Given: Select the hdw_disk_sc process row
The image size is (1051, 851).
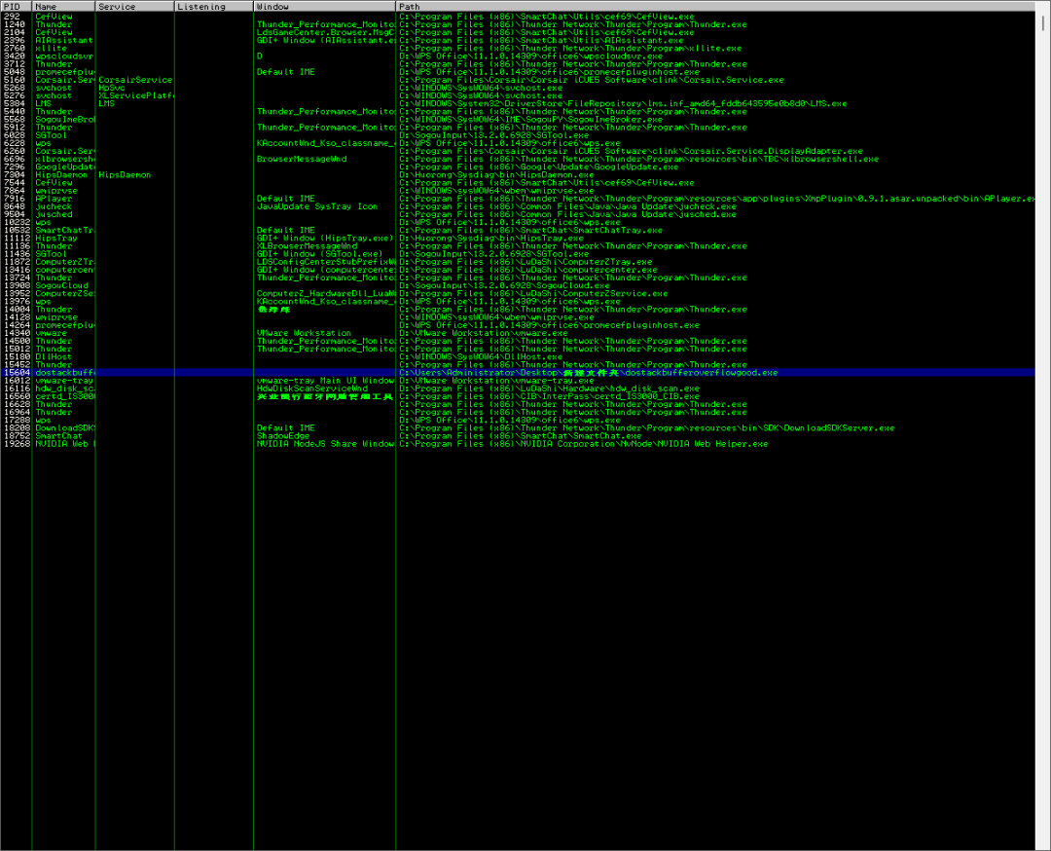Looking at the screenshot, I should [x=518, y=388].
